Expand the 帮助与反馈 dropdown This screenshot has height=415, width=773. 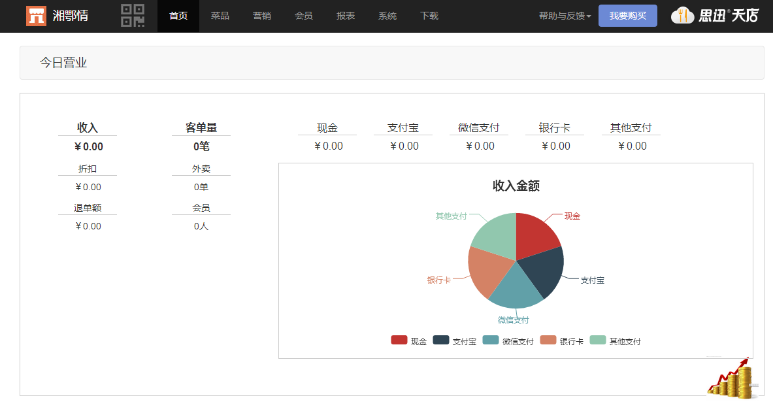click(x=565, y=16)
